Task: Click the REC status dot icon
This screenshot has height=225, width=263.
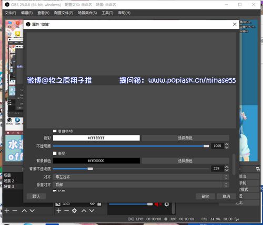Action: tap(166, 219)
